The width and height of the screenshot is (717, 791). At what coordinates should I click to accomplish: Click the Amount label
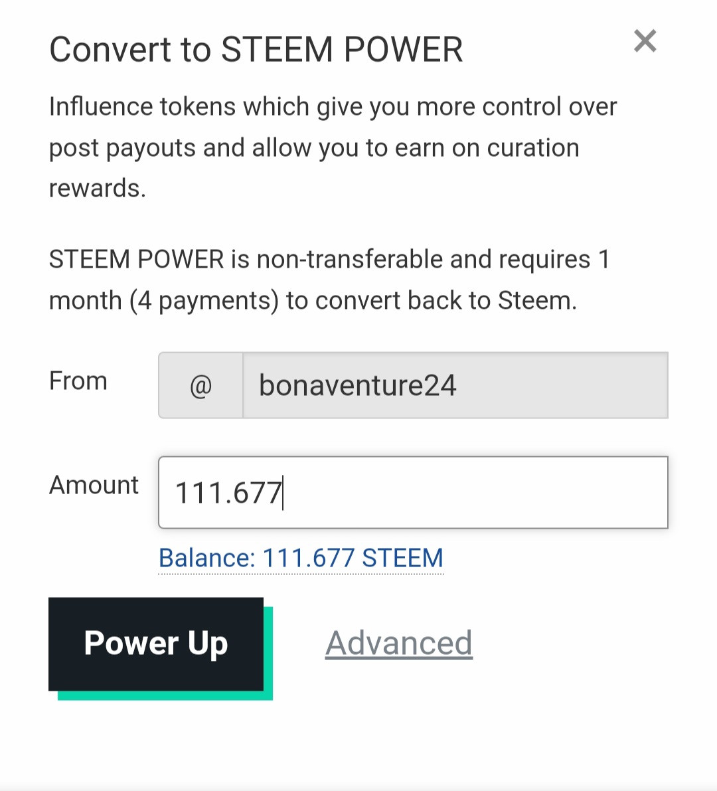[94, 485]
